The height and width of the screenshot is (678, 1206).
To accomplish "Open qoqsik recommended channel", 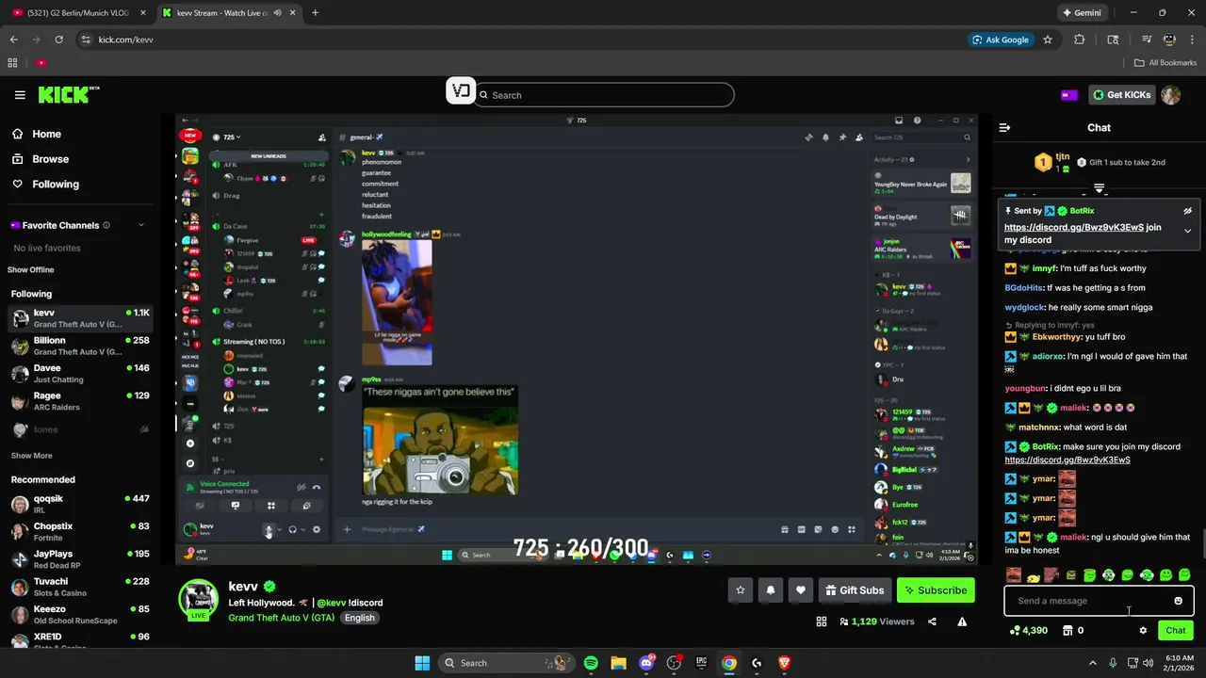I will [80, 504].
